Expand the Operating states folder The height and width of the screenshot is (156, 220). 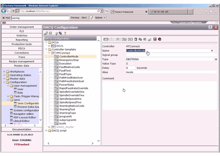pyautogui.click(x=4, y=75)
